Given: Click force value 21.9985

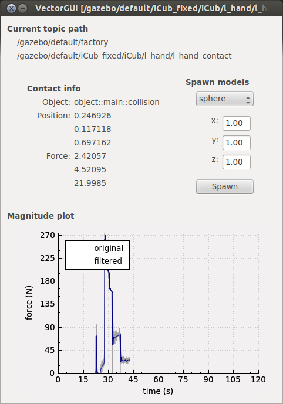Looking at the screenshot, I should pyautogui.click(x=90, y=183).
